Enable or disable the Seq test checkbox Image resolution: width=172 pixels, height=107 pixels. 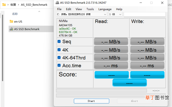pyautogui.click(x=59, y=42)
